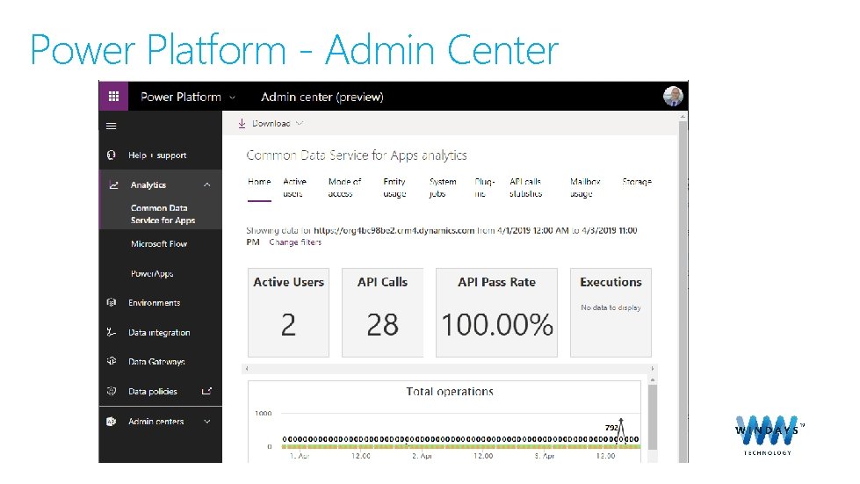Click the Total operations chart title
This screenshot has width=860, height=484.
[x=450, y=392]
